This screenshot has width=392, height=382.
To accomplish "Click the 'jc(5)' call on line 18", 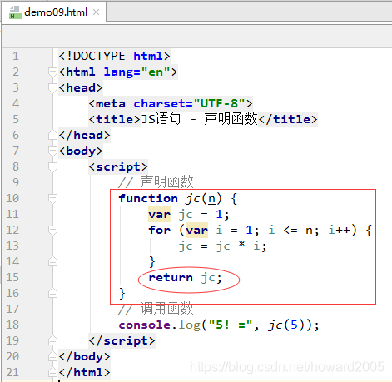I will (x=286, y=325).
